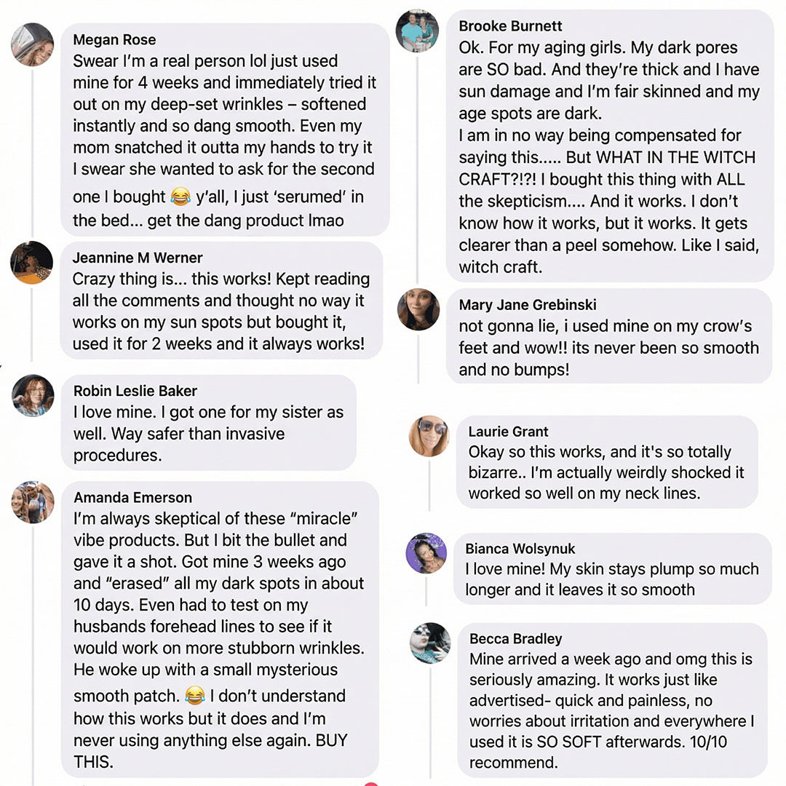Click Megan Rose's profile picture

pos(32,44)
